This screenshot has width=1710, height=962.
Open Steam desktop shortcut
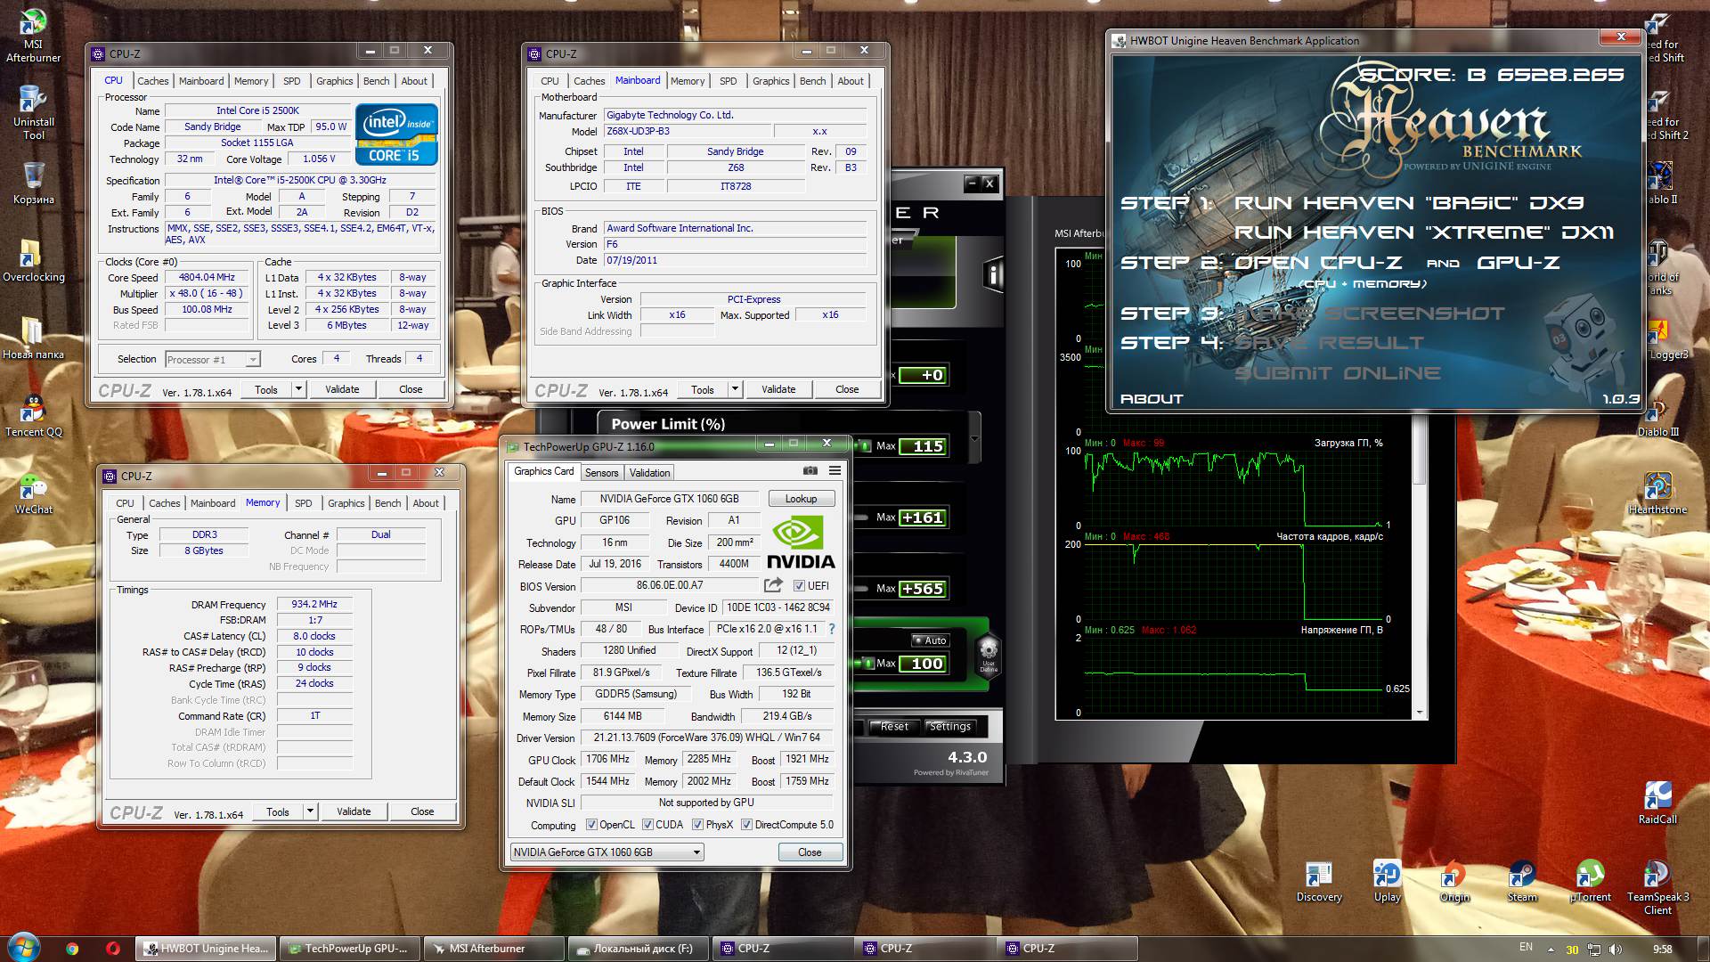(1522, 882)
